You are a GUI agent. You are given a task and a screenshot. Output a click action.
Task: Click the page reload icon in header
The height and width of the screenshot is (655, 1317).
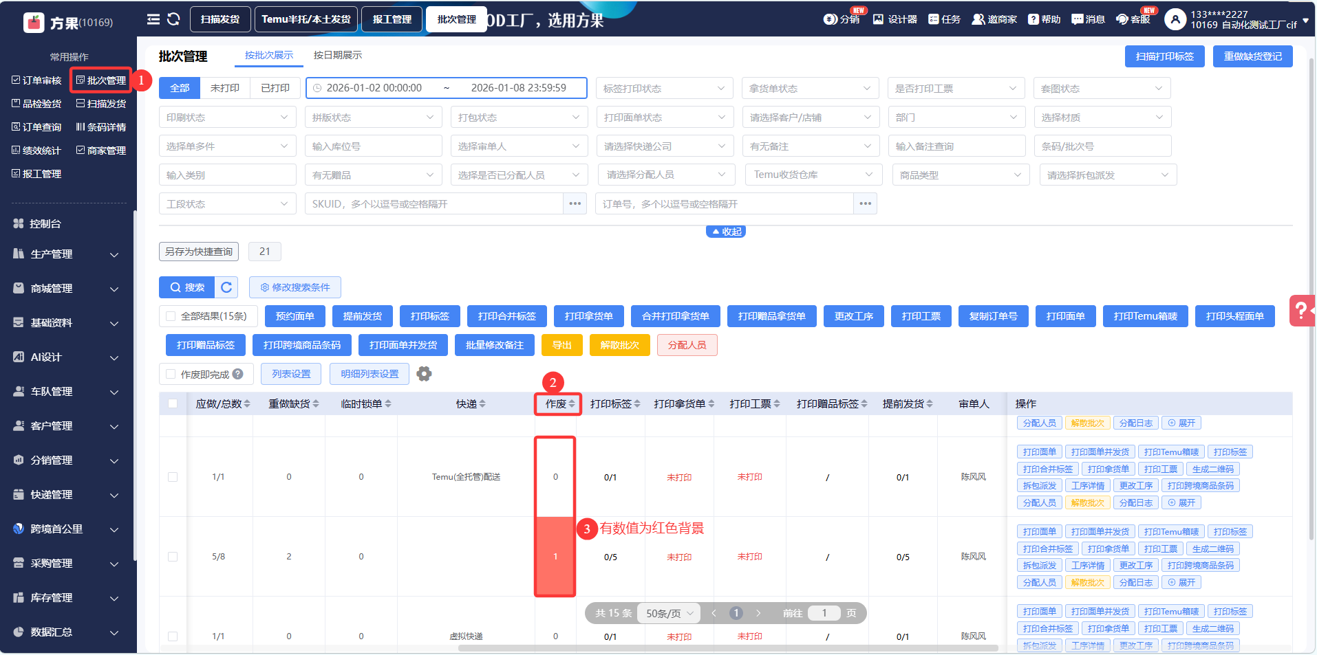coord(173,19)
